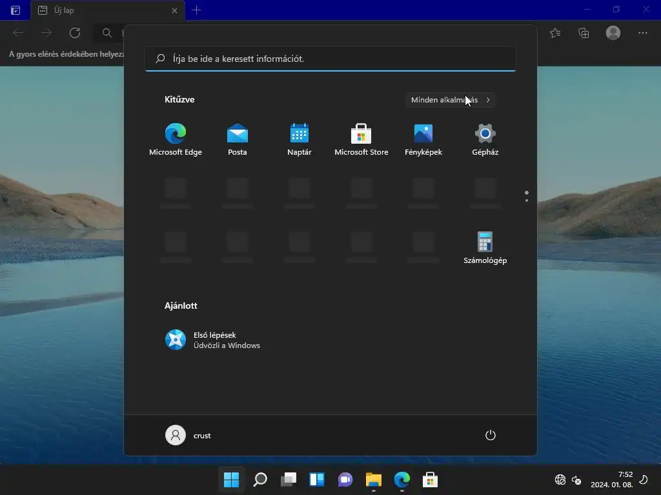Open taskbar Search magnifier
The image size is (661, 495).
[x=259, y=480]
